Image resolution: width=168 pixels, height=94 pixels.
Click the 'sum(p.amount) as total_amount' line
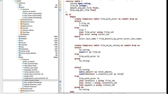point(96,72)
